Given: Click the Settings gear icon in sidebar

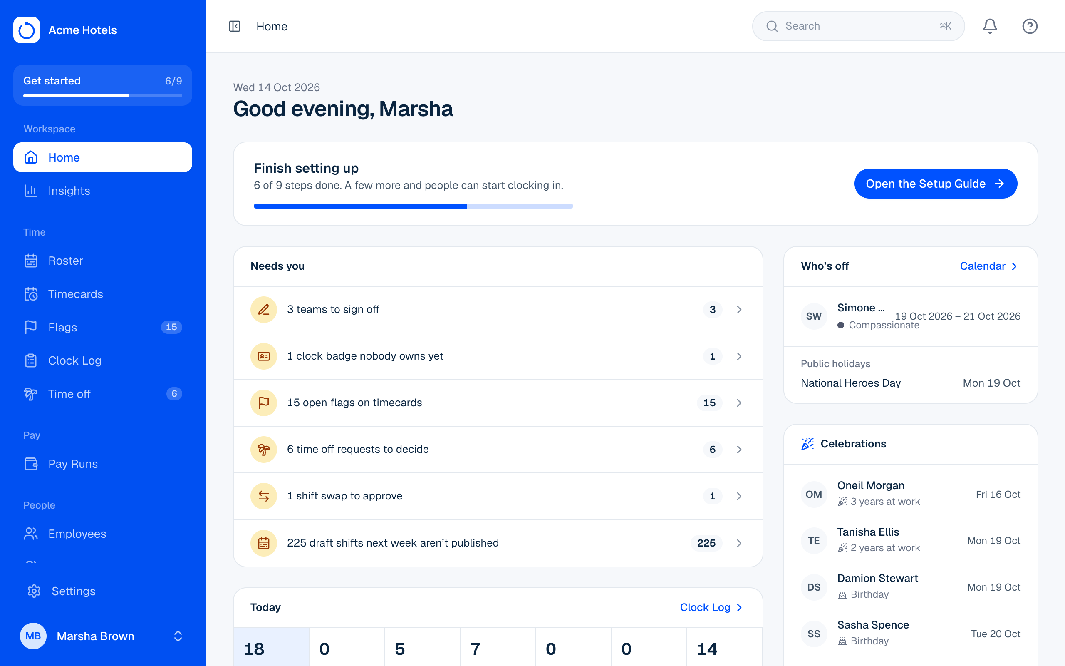Looking at the screenshot, I should tap(34, 591).
